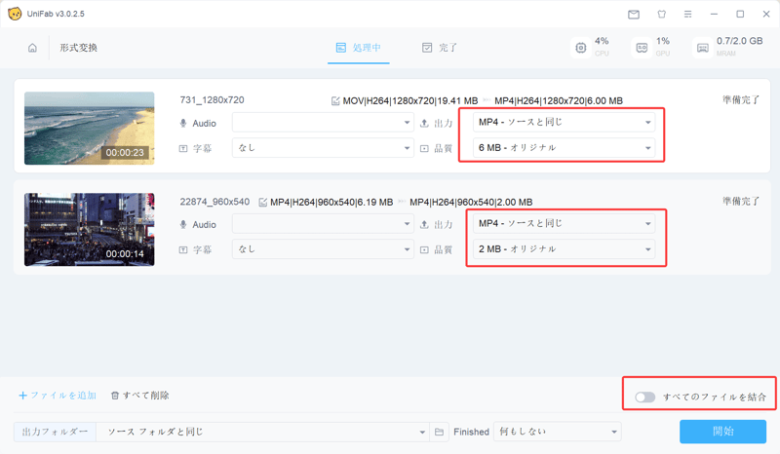Screen dimensions: 780x454
Task: Click edit icon beside 22874_960x540 filename
Action: point(262,203)
